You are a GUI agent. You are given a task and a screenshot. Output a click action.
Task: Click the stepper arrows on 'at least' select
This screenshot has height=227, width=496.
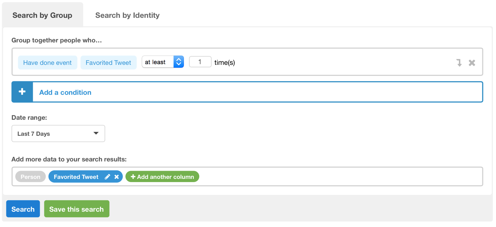pyautogui.click(x=179, y=62)
